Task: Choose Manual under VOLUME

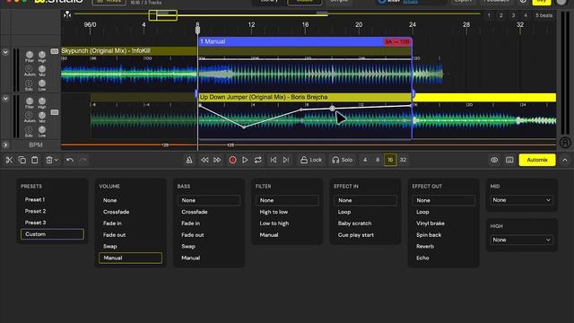Action: [130, 258]
